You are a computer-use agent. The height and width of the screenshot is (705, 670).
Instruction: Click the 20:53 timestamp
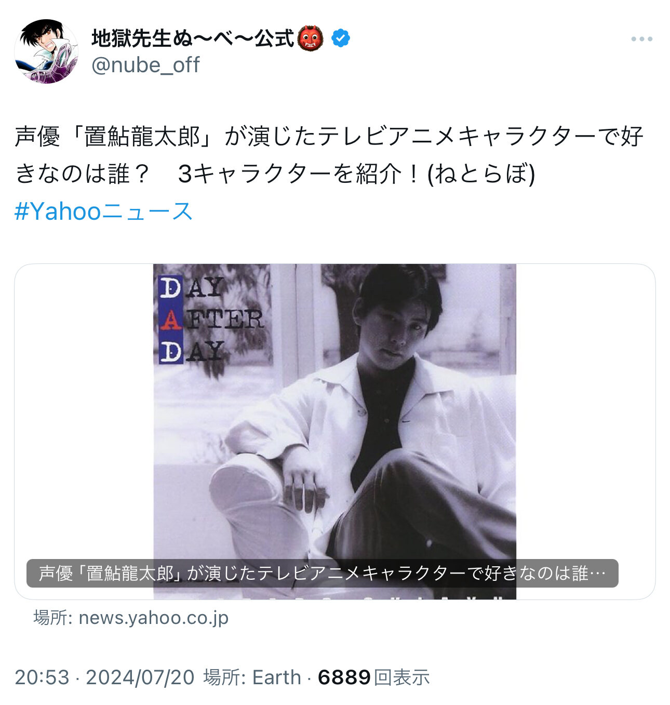42,677
